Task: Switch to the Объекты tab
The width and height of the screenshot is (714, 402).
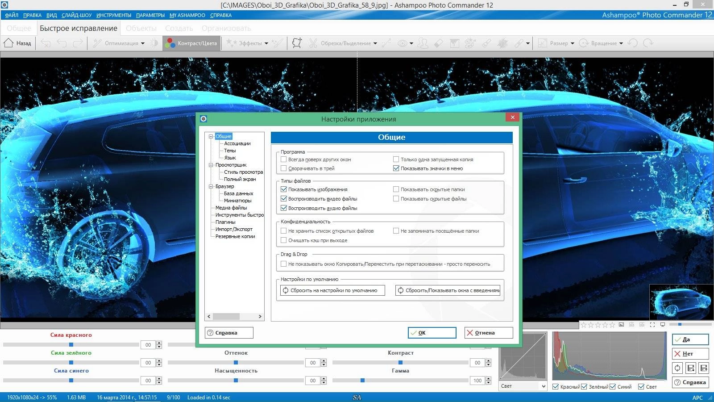Action: click(x=141, y=28)
